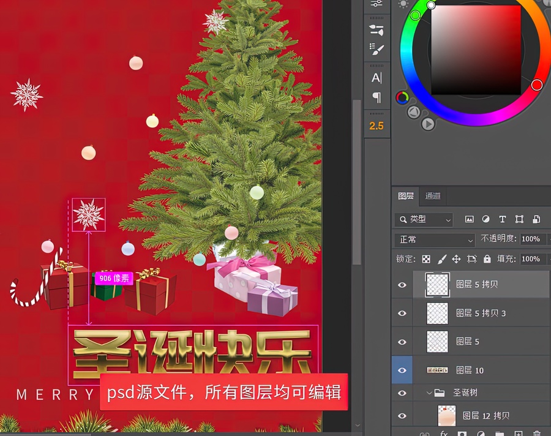Click the 不透明度 100% field
The height and width of the screenshot is (436, 551).
click(x=533, y=239)
